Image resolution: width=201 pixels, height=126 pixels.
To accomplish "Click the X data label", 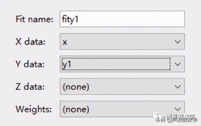I will pos(30,42).
